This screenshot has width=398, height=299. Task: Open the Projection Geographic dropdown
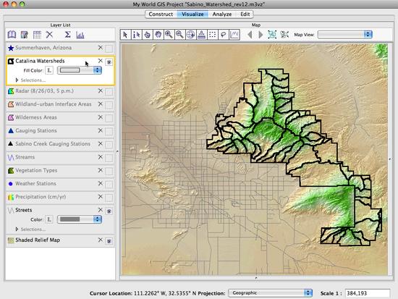pyautogui.click(x=271, y=293)
